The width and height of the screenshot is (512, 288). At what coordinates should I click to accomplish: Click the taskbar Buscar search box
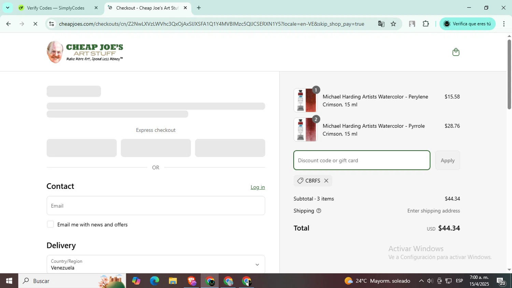72,281
